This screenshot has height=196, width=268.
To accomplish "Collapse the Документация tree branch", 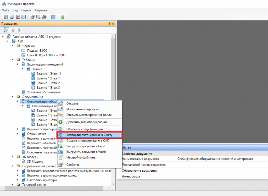I will pos(12,97).
